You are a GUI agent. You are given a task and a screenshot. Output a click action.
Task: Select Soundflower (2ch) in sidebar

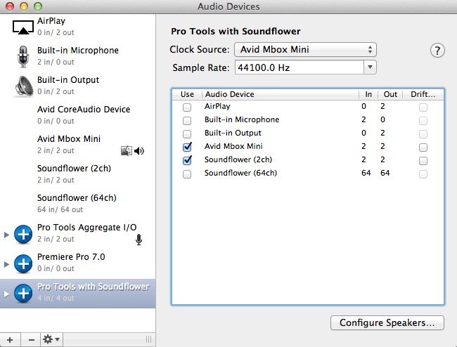coord(78,174)
